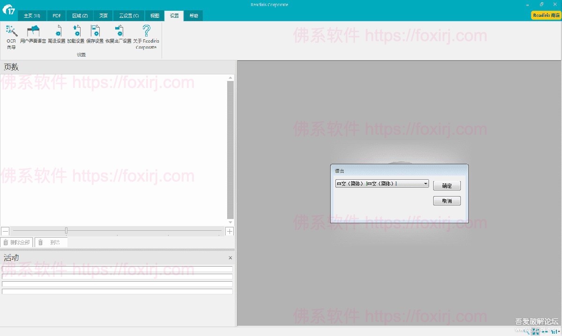The width and height of the screenshot is (562, 336).
Task: Close the 活动 activity panel
Action: point(230,258)
